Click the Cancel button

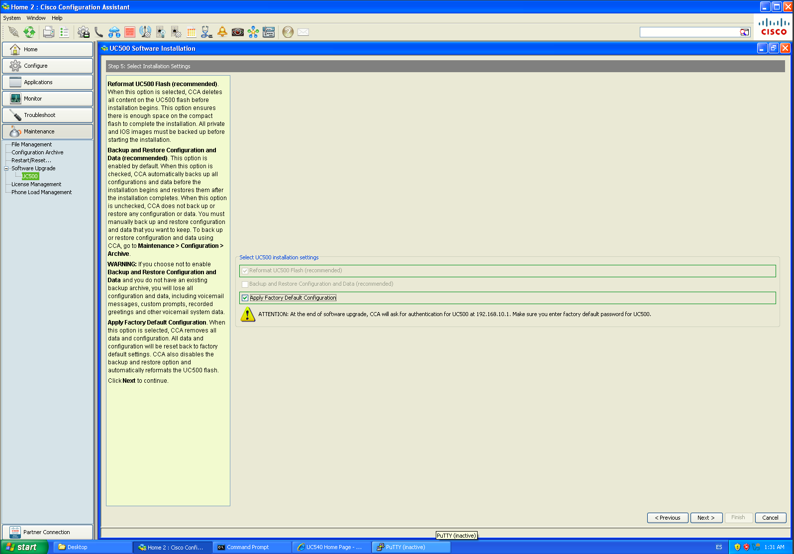771,518
